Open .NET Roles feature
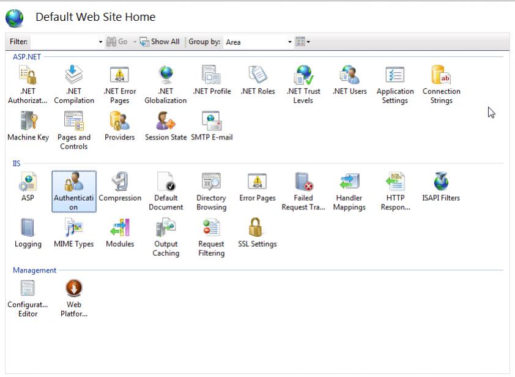This screenshot has width=515, height=377. (257, 80)
